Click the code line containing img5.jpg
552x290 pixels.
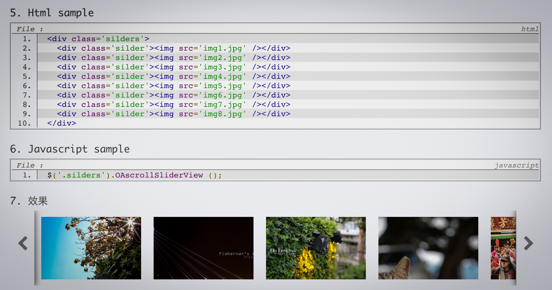click(288, 86)
